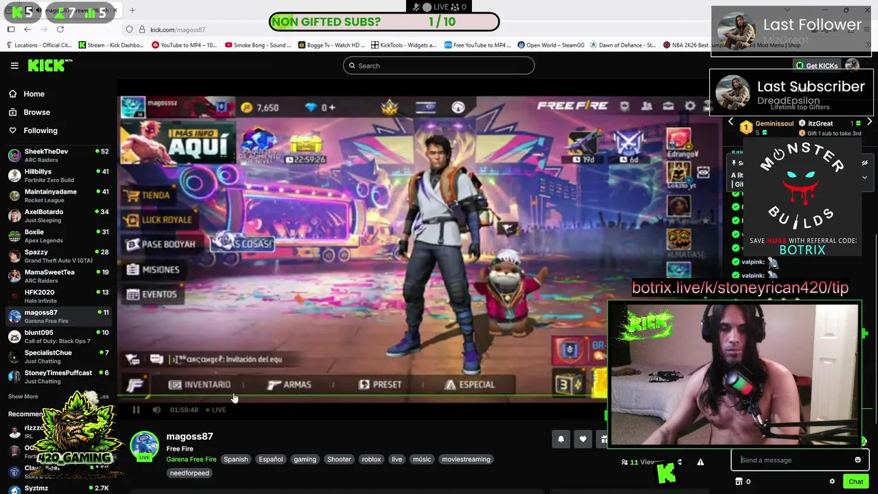878x494 pixels.
Task: Show next top gifter arrow
Action: coord(869,122)
